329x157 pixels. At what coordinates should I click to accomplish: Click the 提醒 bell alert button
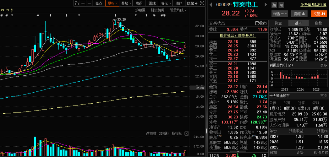click(x=299, y=14)
